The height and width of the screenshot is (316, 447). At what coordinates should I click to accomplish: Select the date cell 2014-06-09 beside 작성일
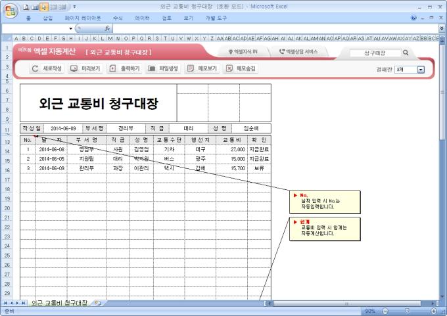pos(63,129)
